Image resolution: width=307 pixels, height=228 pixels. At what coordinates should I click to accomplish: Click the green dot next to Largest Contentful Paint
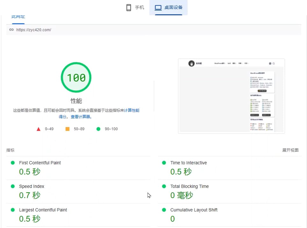[x=12, y=210]
